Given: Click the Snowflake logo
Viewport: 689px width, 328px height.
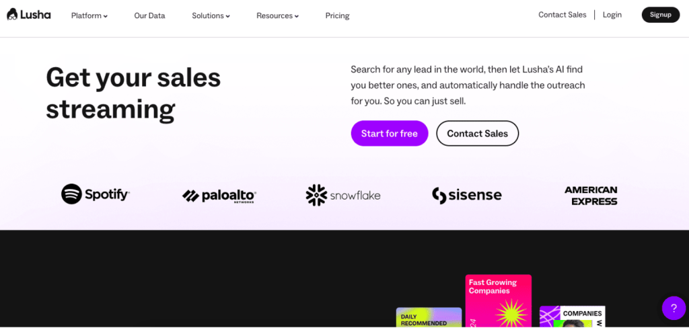Looking at the screenshot, I should pos(343,196).
